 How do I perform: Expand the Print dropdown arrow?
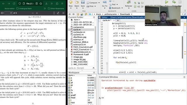tap(95, 6)
